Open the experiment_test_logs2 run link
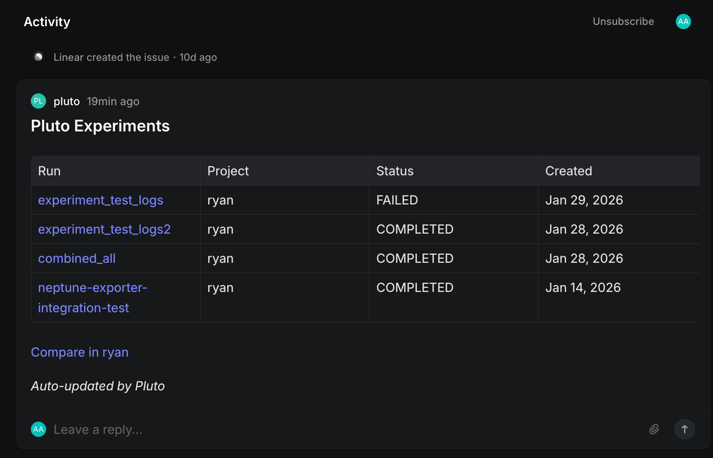The image size is (713, 458). (104, 229)
